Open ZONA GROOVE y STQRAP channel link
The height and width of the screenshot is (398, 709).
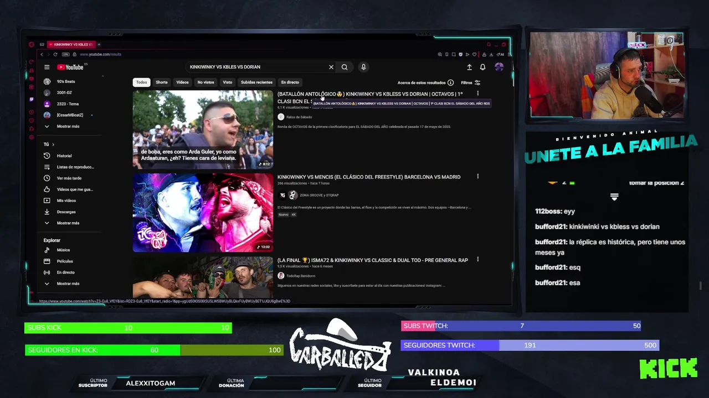coord(319,195)
